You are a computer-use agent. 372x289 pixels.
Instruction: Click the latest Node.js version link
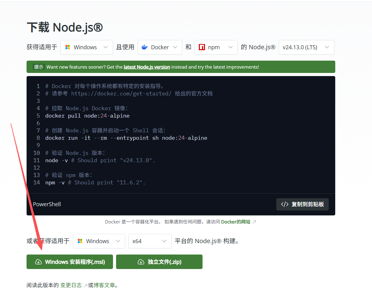tap(147, 67)
